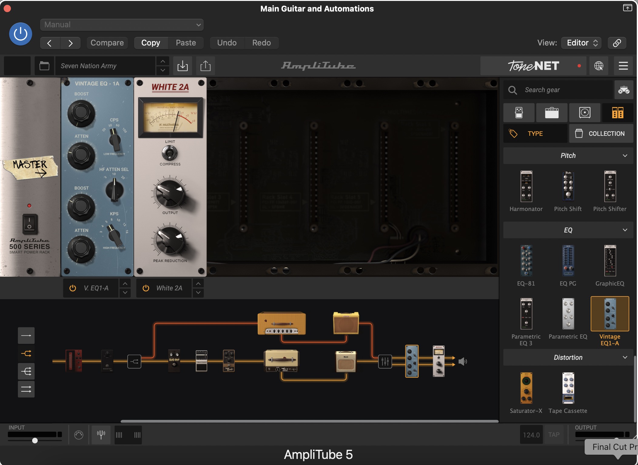Select the Parametric EQ module
The width and height of the screenshot is (638, 465).
[568, 319]
